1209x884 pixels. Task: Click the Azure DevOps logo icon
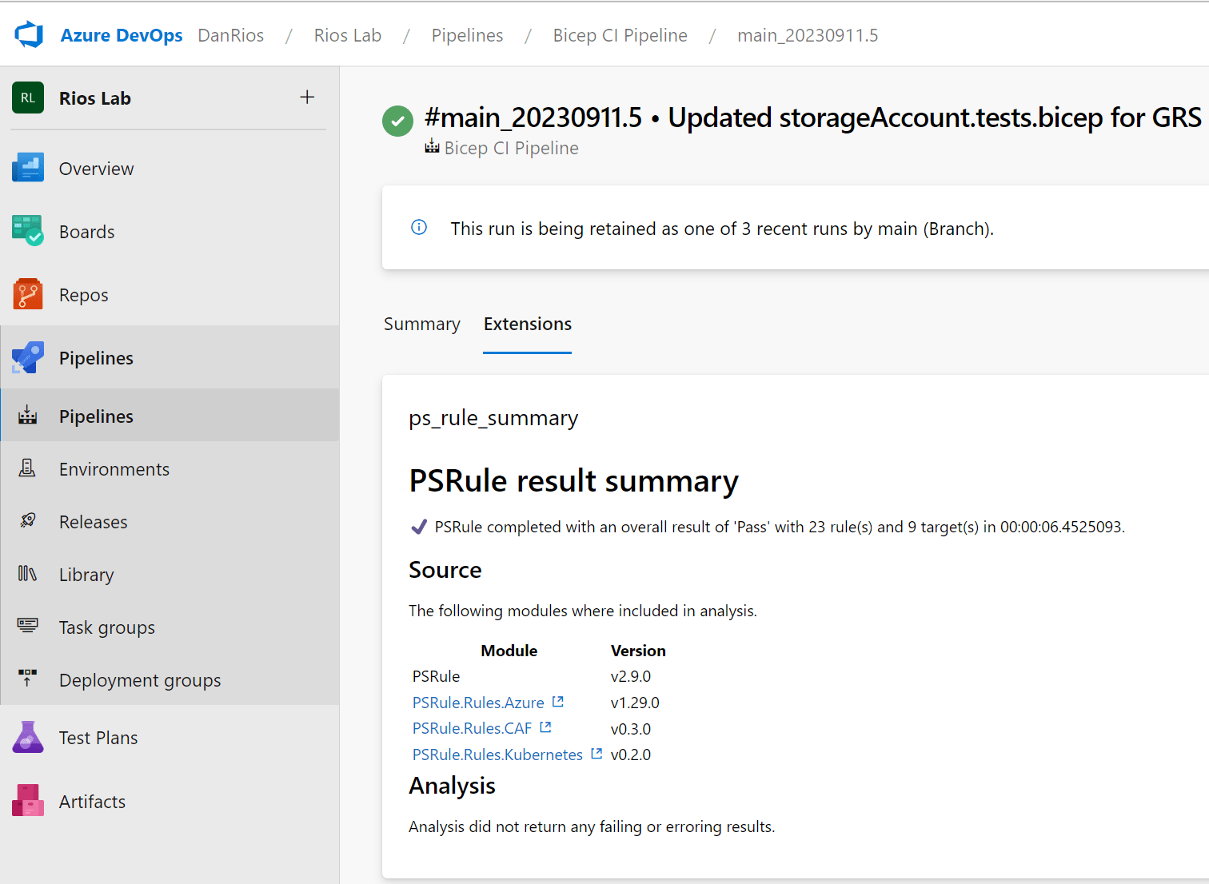(29, 34)
